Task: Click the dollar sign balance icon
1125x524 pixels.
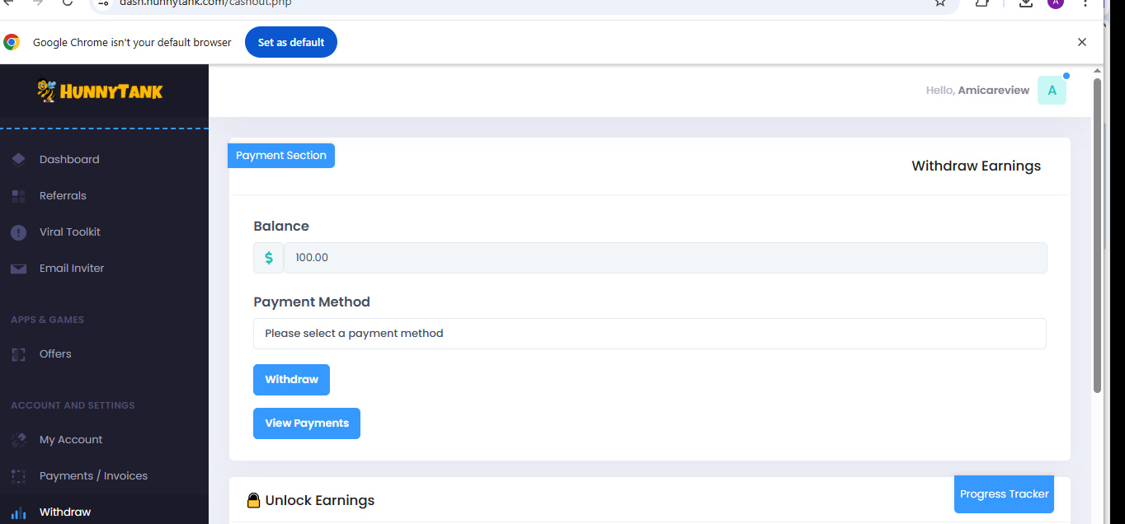Action: 269,258
